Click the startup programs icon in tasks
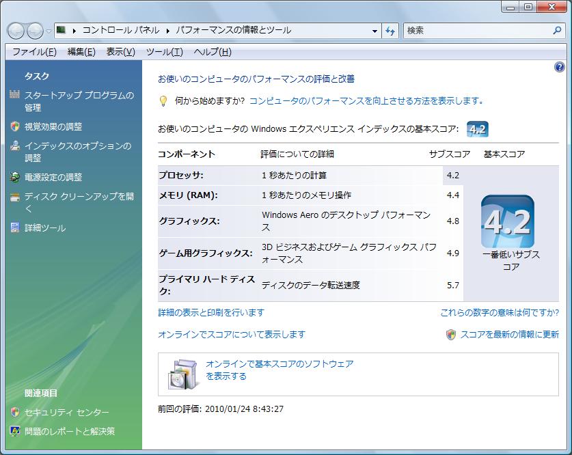572x455 pixels. (14, 95)
